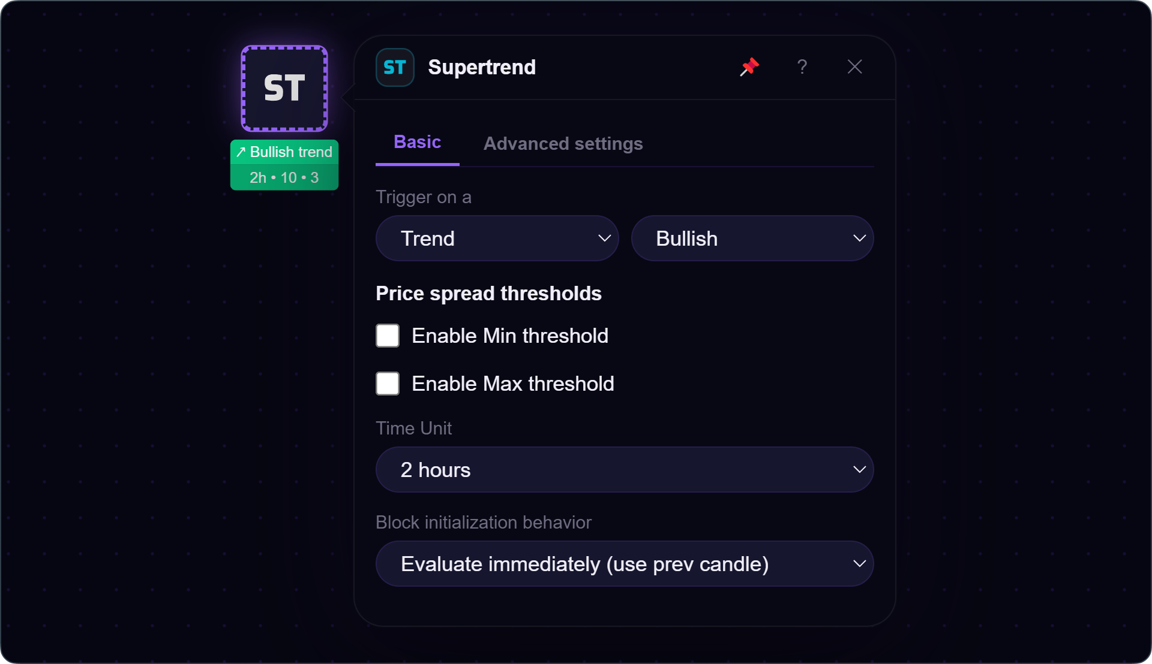1152x664 pixels.
Task: Click the red pin icon
Action: (x=749, y=67)
